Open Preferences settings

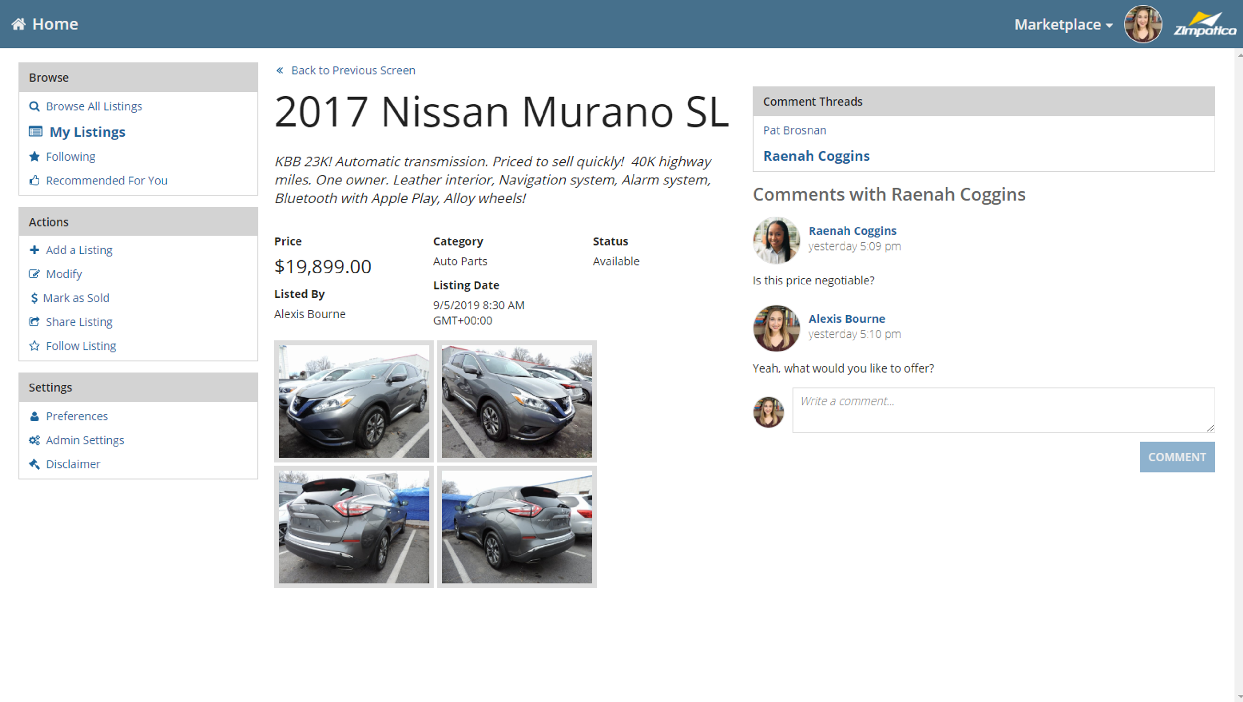pyautogui.click(x=77, y=416)
